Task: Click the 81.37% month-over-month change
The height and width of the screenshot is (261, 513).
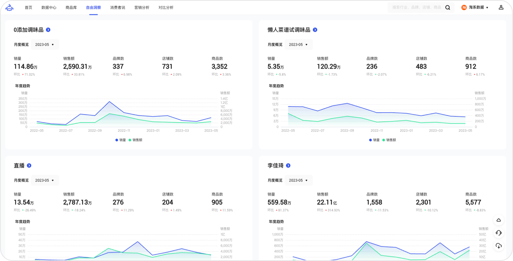Action: 283,210
